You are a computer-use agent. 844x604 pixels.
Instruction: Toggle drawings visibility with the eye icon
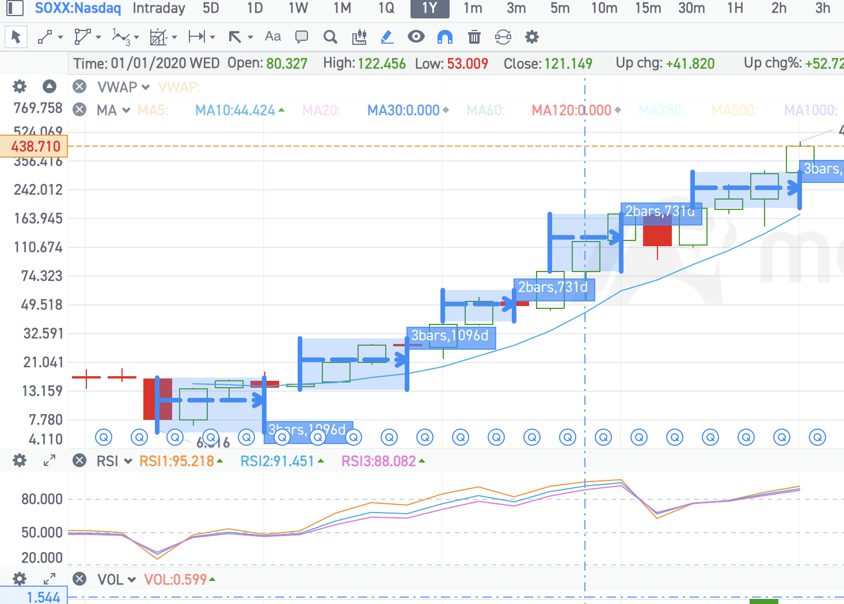tap(416, 37)
